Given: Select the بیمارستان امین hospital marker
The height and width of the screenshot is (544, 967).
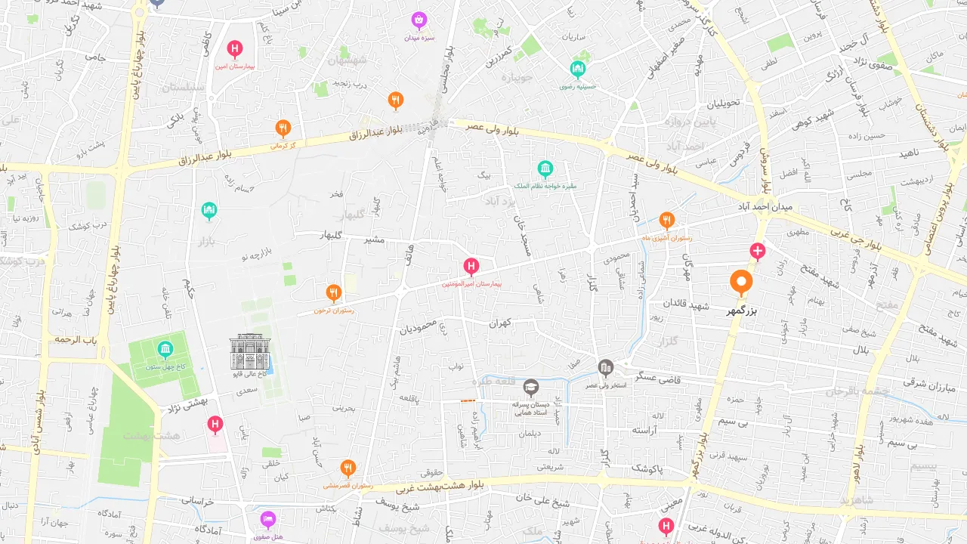Looking at the screenshot, I should coord(235,50).
